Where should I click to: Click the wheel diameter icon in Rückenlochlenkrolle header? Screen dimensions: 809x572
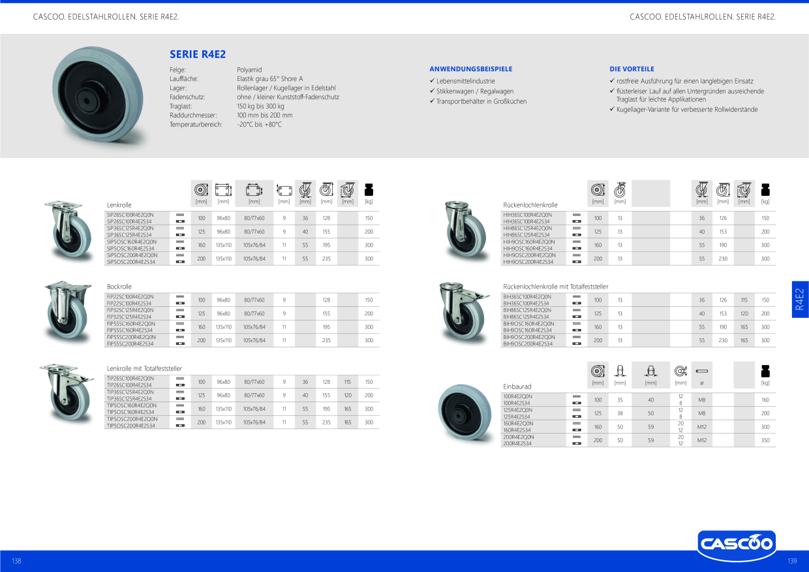click(x=598, y=190)
